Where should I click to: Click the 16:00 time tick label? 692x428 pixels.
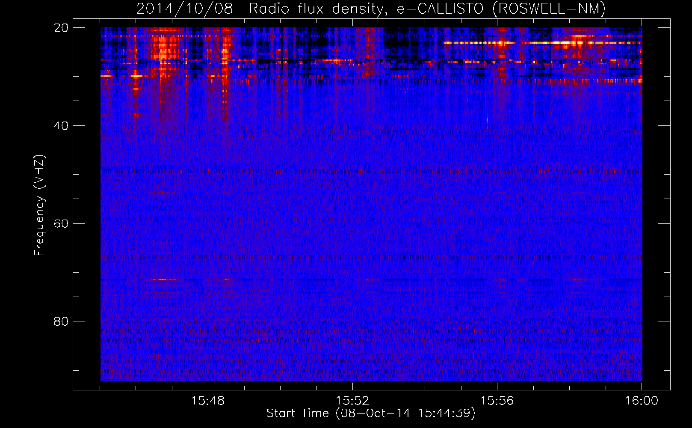(642, 401)
